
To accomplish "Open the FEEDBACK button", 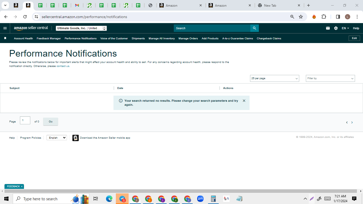I will tap(13, 186).
